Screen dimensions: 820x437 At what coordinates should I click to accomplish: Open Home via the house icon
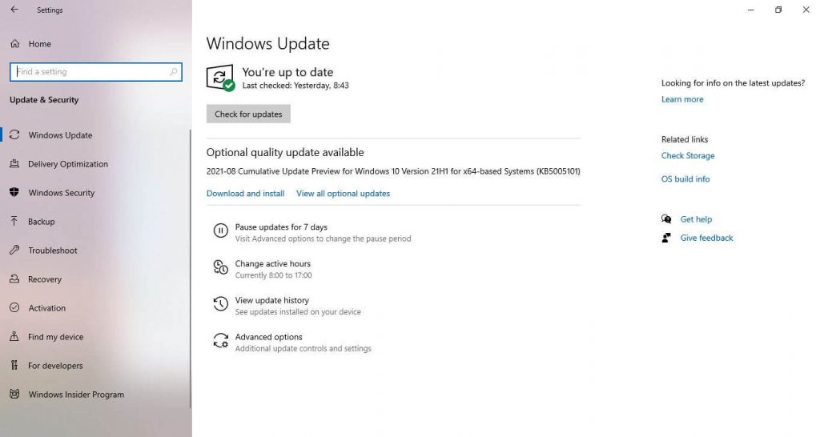click(x=15, y=44)
